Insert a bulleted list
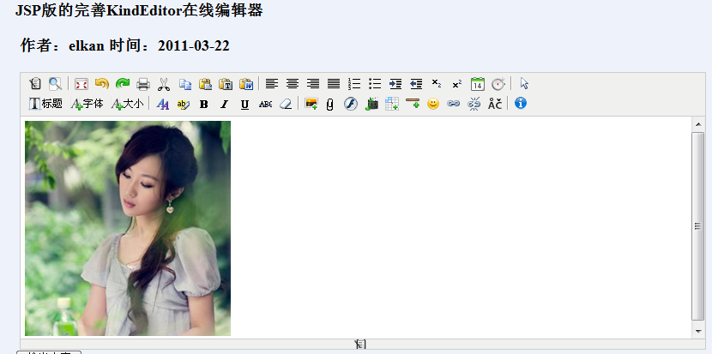Viewport: 712px width, 354px height. click(375, 84)
